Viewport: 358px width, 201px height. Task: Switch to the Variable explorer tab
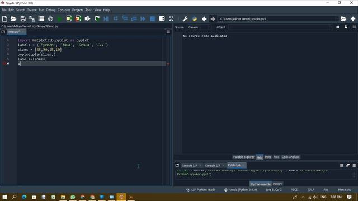coord(243,157)
